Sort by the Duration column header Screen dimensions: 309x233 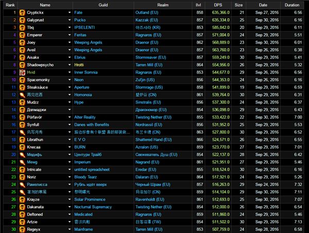[x=292, y=5]
